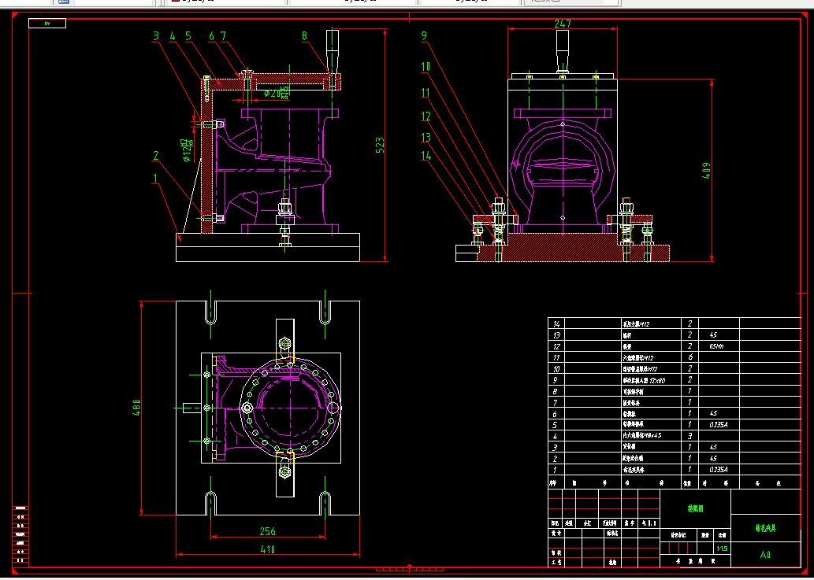Select balloon number 14 in right view
814x580 pixels.
click(x=426, y=156)
